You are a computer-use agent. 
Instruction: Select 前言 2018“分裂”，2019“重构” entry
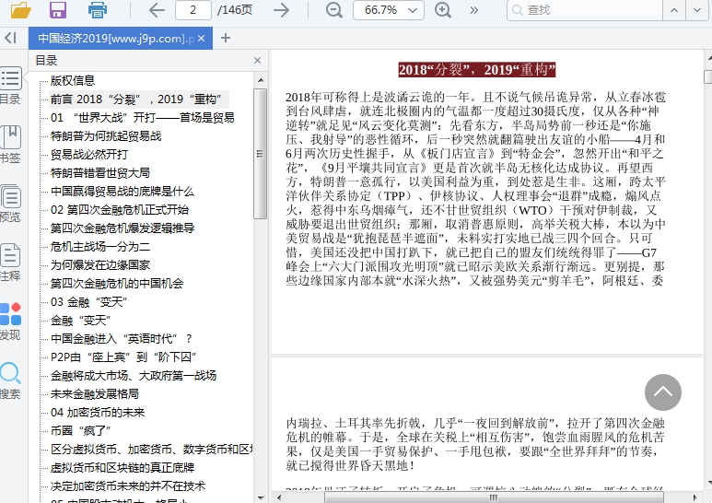(135, 99)
